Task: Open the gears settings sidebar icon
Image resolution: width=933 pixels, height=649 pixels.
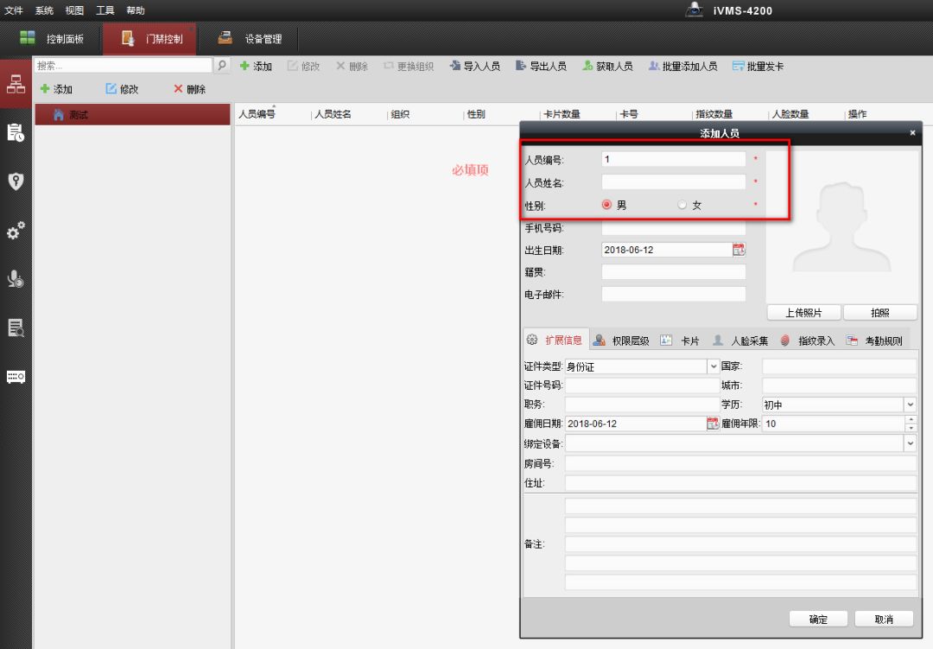Action: [16, 231]
